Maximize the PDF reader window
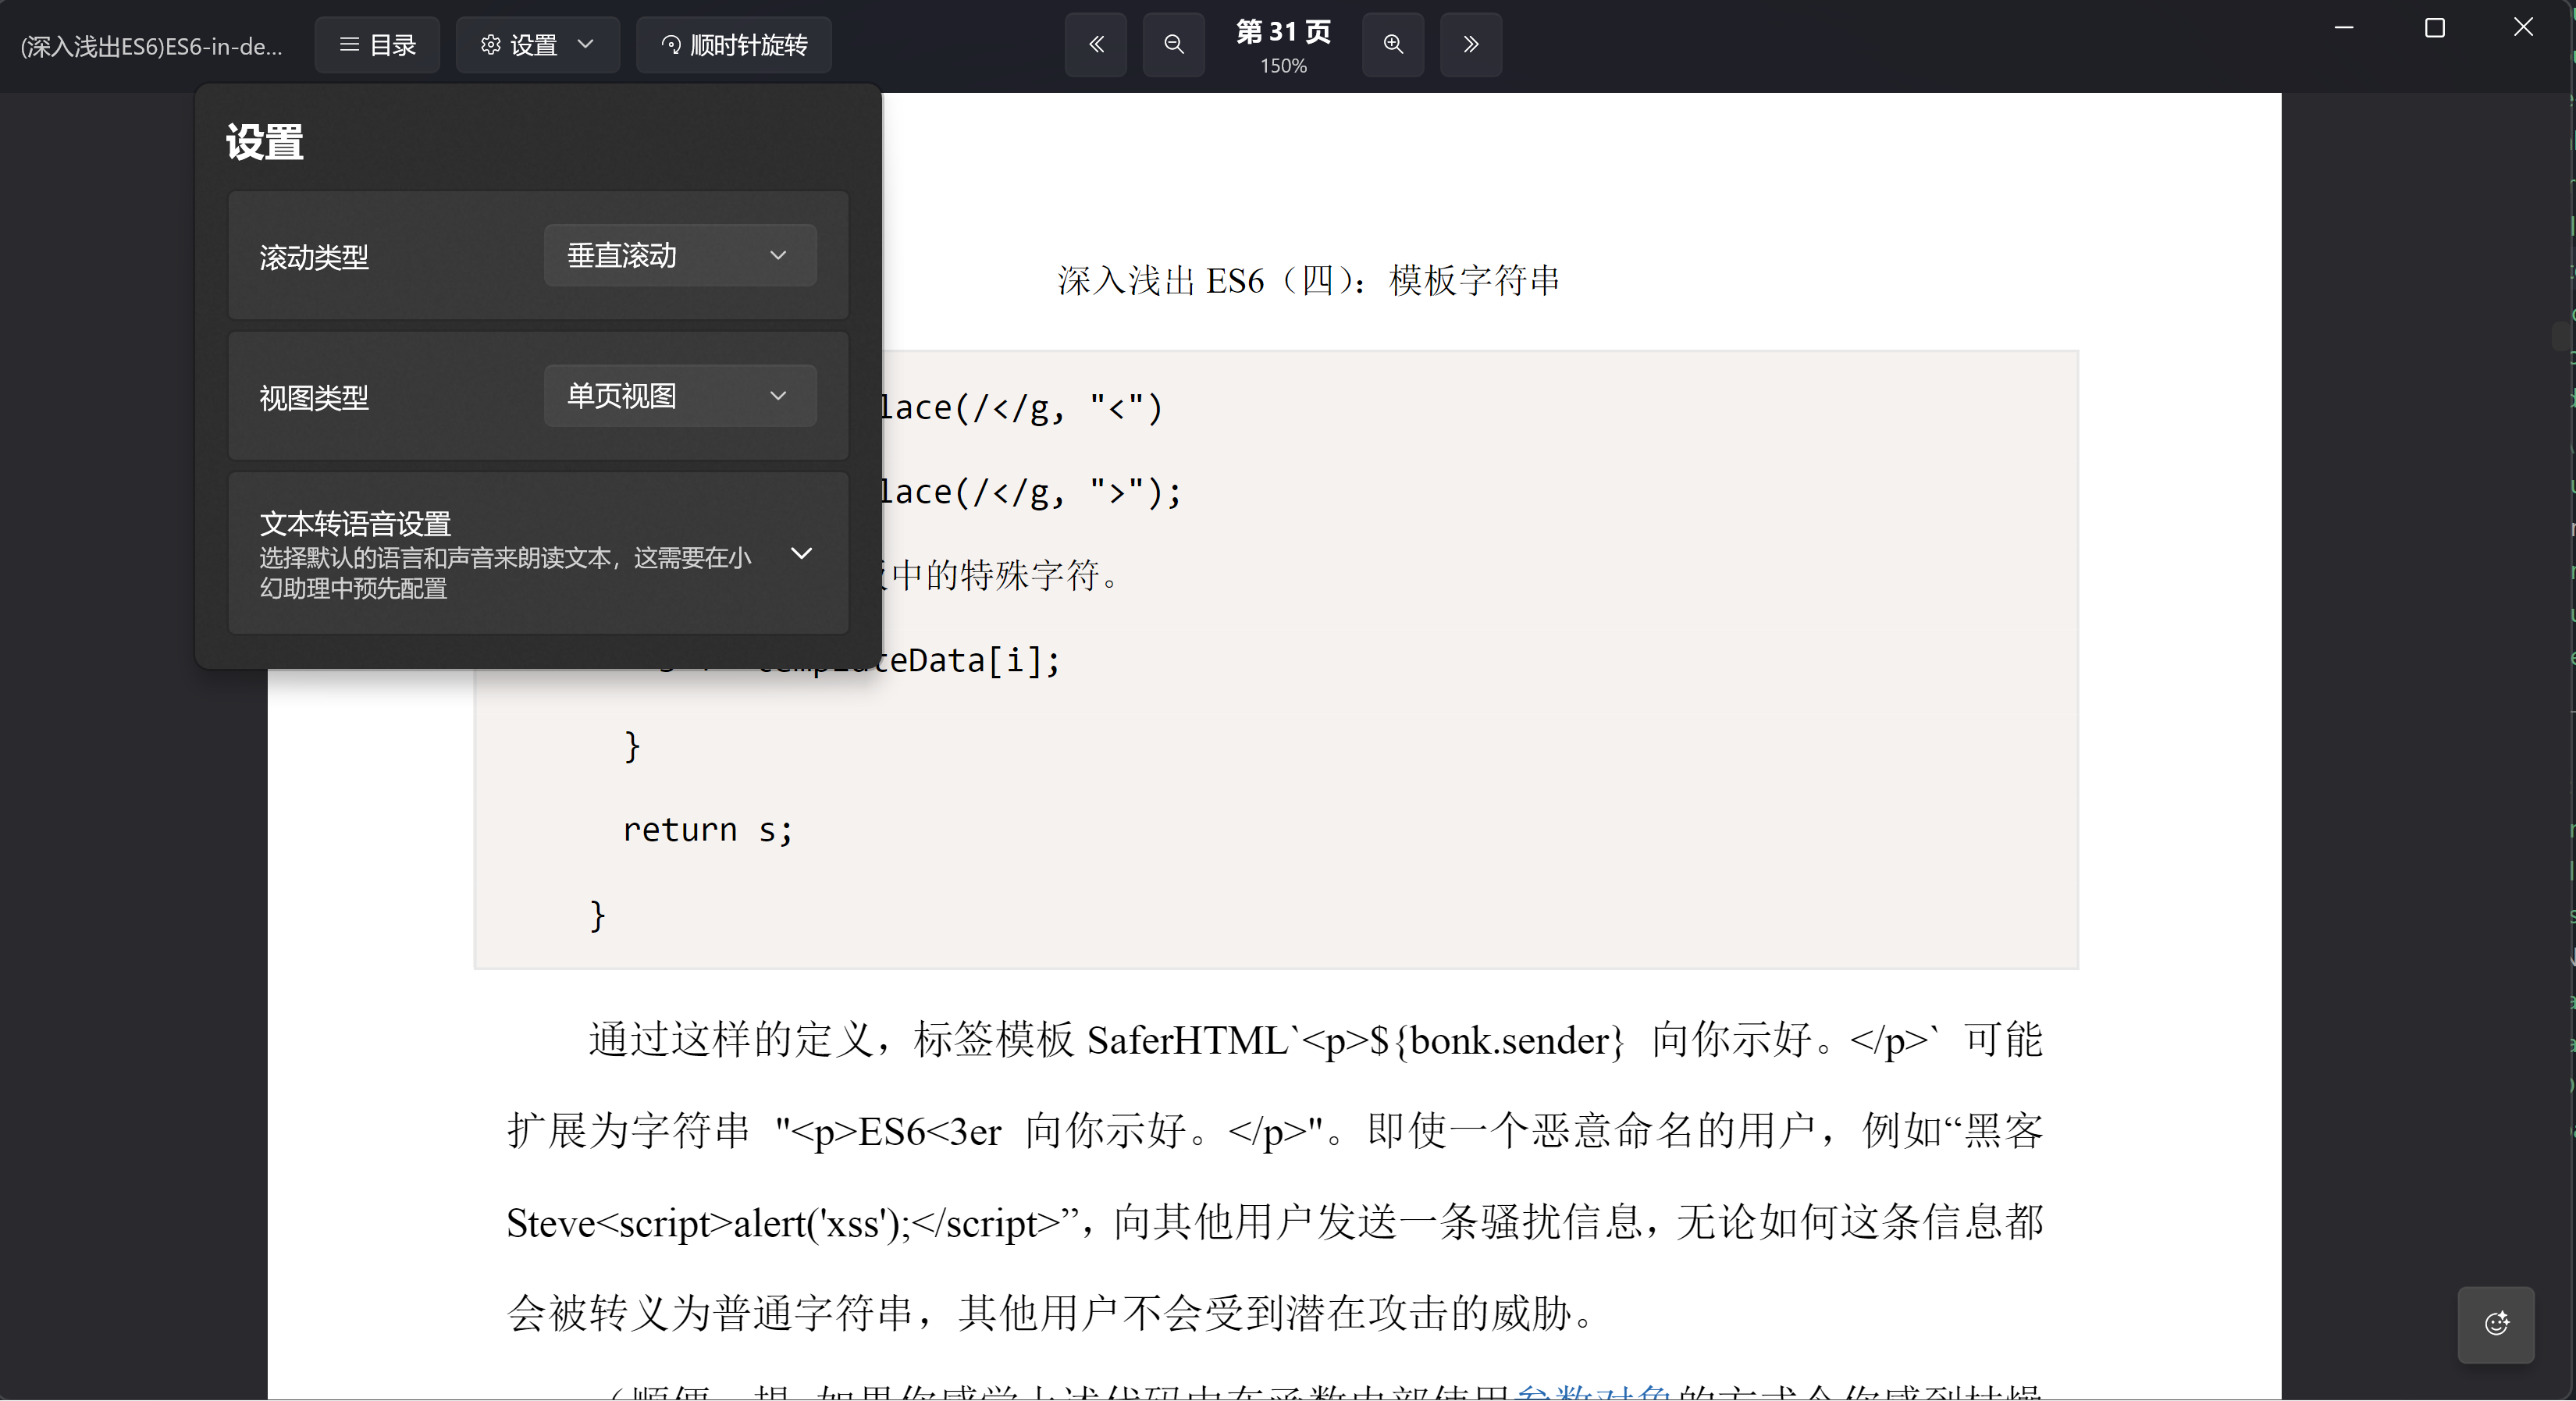The width and height of the screenshot is (2576, 1401). pos(2435,28)
